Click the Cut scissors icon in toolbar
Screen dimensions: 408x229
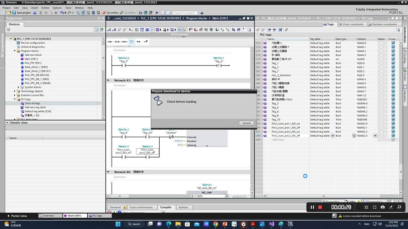[40, 13]
